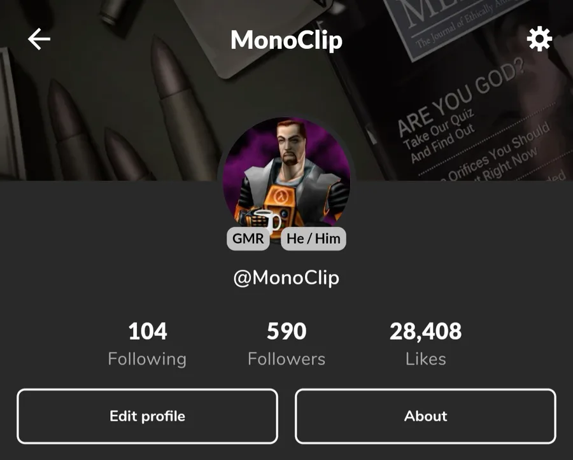The height and width of the screenshot is (460, 573).
Task: Tap the 28,408 number stat
Action: tap(425, 331)
